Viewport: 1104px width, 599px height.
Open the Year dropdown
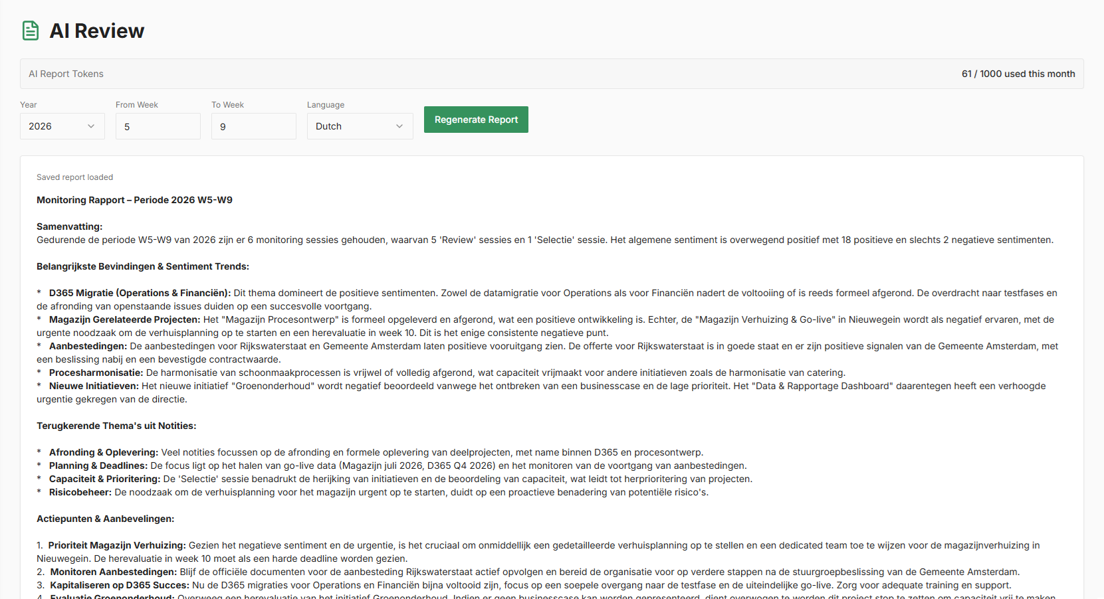(x=62, y=126)
